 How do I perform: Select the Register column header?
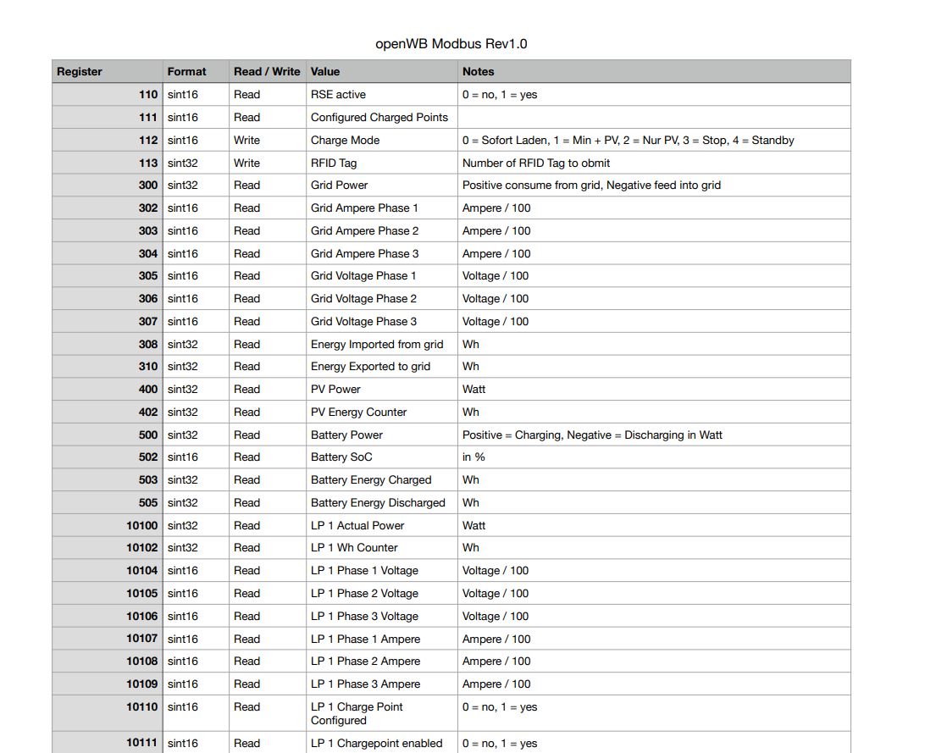[108, 71]
